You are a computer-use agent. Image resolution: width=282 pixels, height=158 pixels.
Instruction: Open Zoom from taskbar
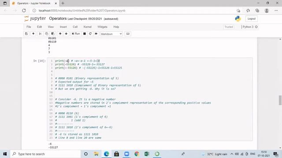pyautogui.click(x=126, y=154)
